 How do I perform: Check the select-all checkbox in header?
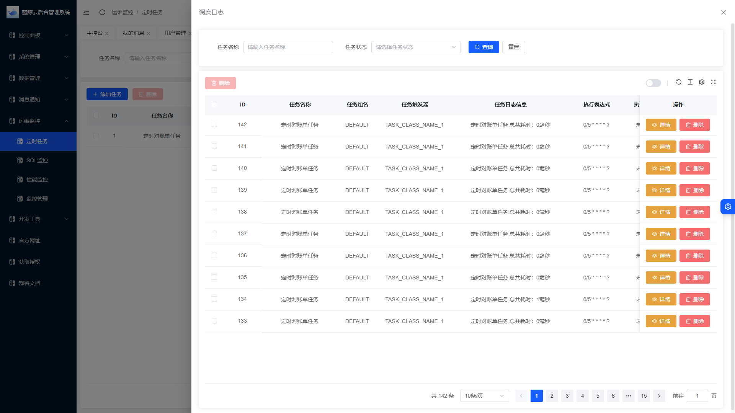(x=214, y=104)
